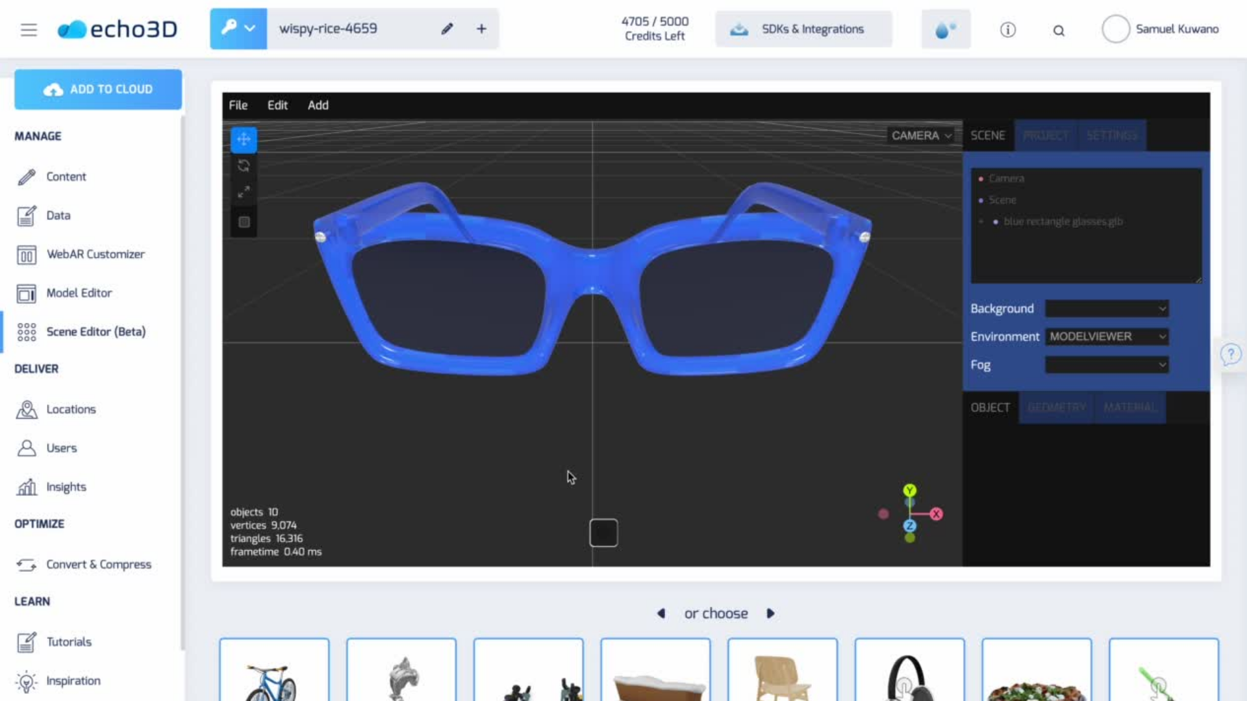Select the Scale tool in the viewport

(x=244, y=191)
